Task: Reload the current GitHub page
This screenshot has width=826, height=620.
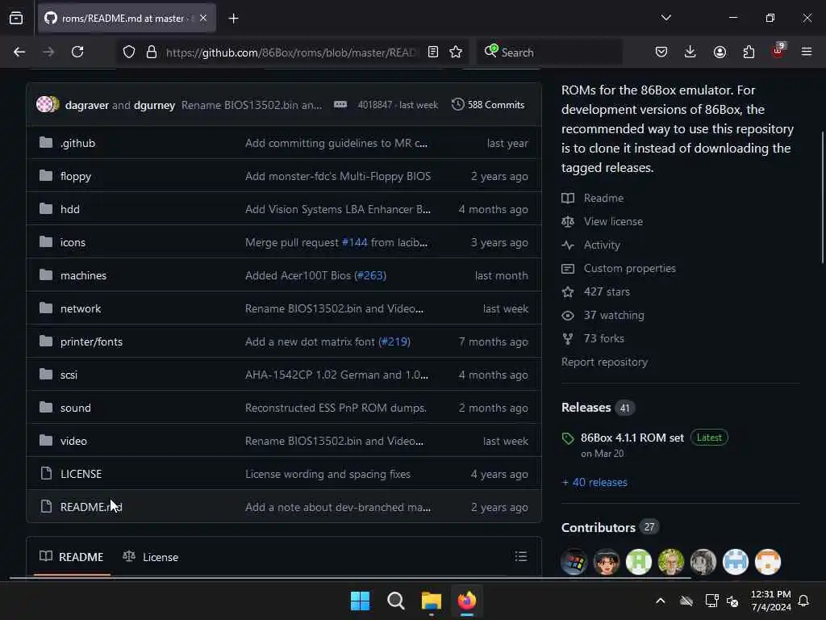Action: tap(77, 52)
